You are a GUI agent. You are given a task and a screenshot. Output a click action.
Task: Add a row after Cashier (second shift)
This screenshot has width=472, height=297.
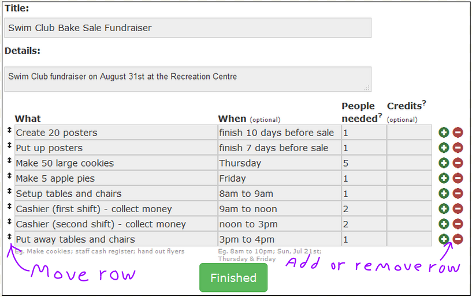tap(444, 224)
